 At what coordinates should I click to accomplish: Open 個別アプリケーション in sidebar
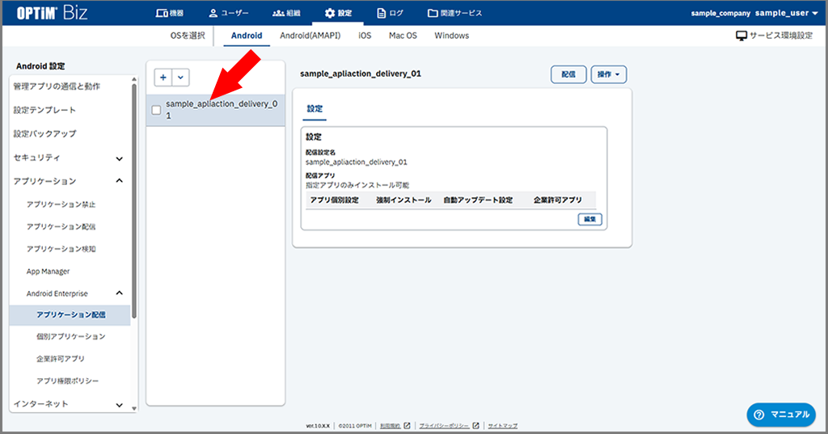tap(71, 336)
